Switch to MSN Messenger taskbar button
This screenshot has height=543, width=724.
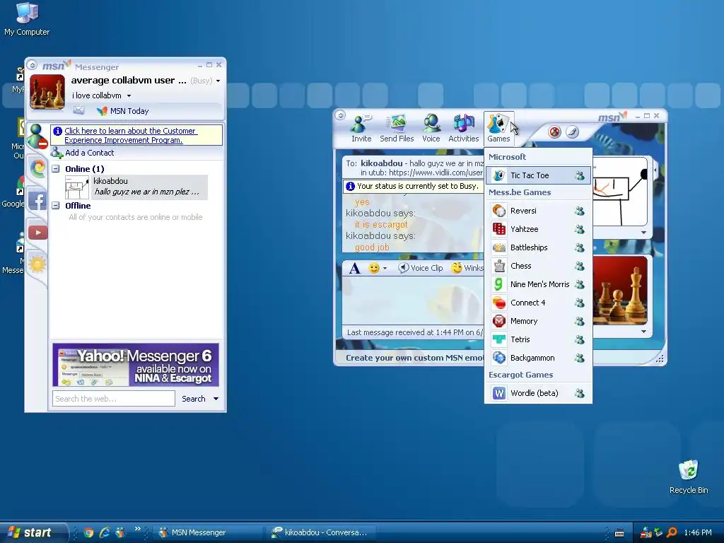pyautogui.click(x=208, y=532)
